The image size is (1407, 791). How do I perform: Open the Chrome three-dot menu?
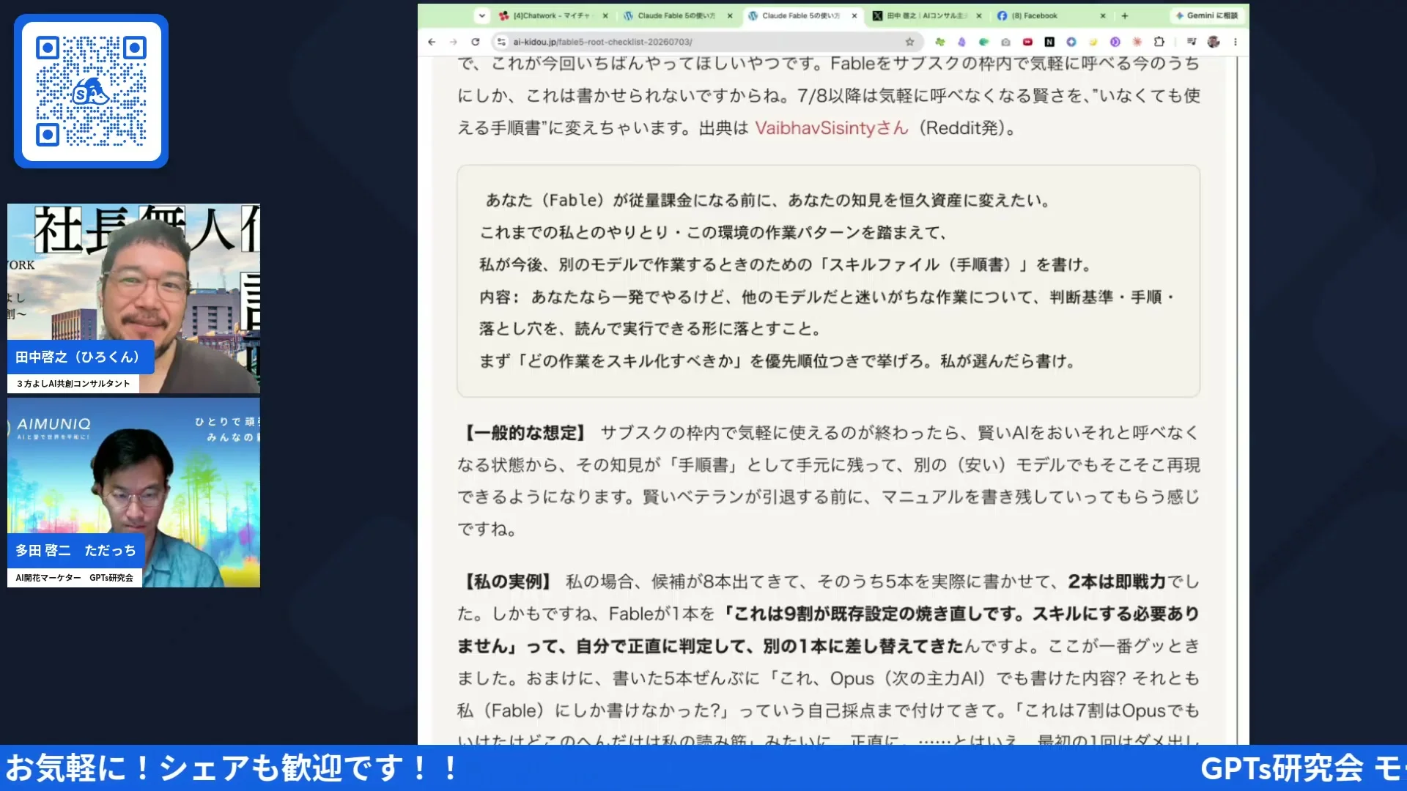1236,42
